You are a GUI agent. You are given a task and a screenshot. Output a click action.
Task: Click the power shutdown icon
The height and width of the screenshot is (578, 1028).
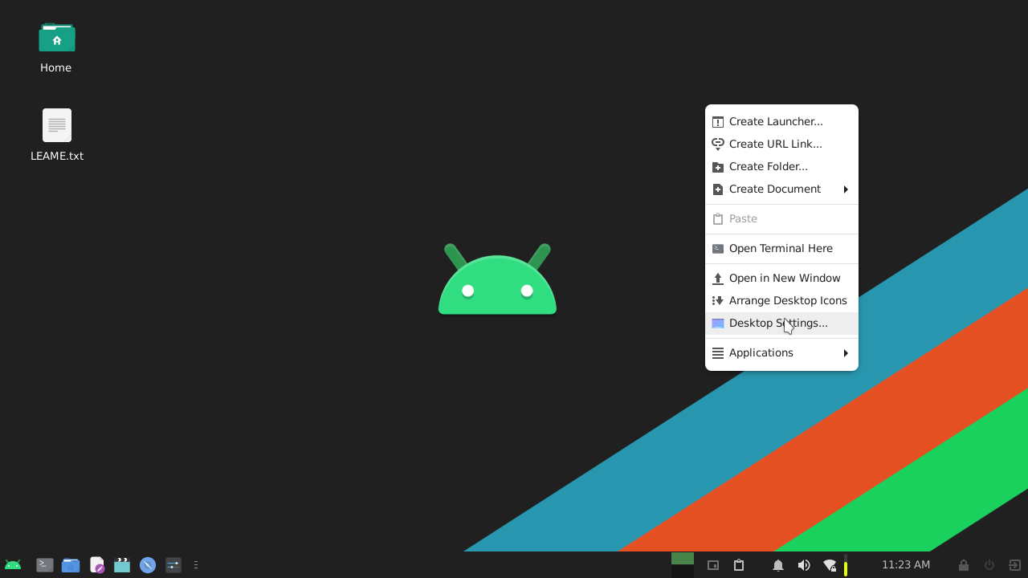coord(989,565)
